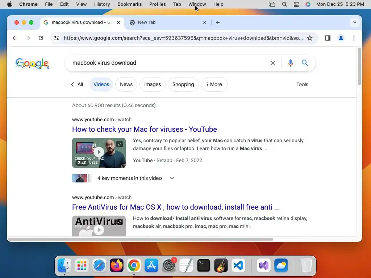This screenshot has height=278, width=371.
Task: Open App Store from the Dock
Action: point(151,265)
